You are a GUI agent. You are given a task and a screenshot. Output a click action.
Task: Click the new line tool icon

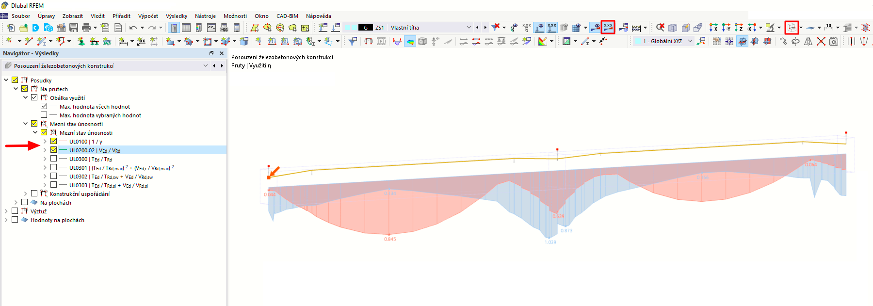pyautogui.click(x=28, y=41)
